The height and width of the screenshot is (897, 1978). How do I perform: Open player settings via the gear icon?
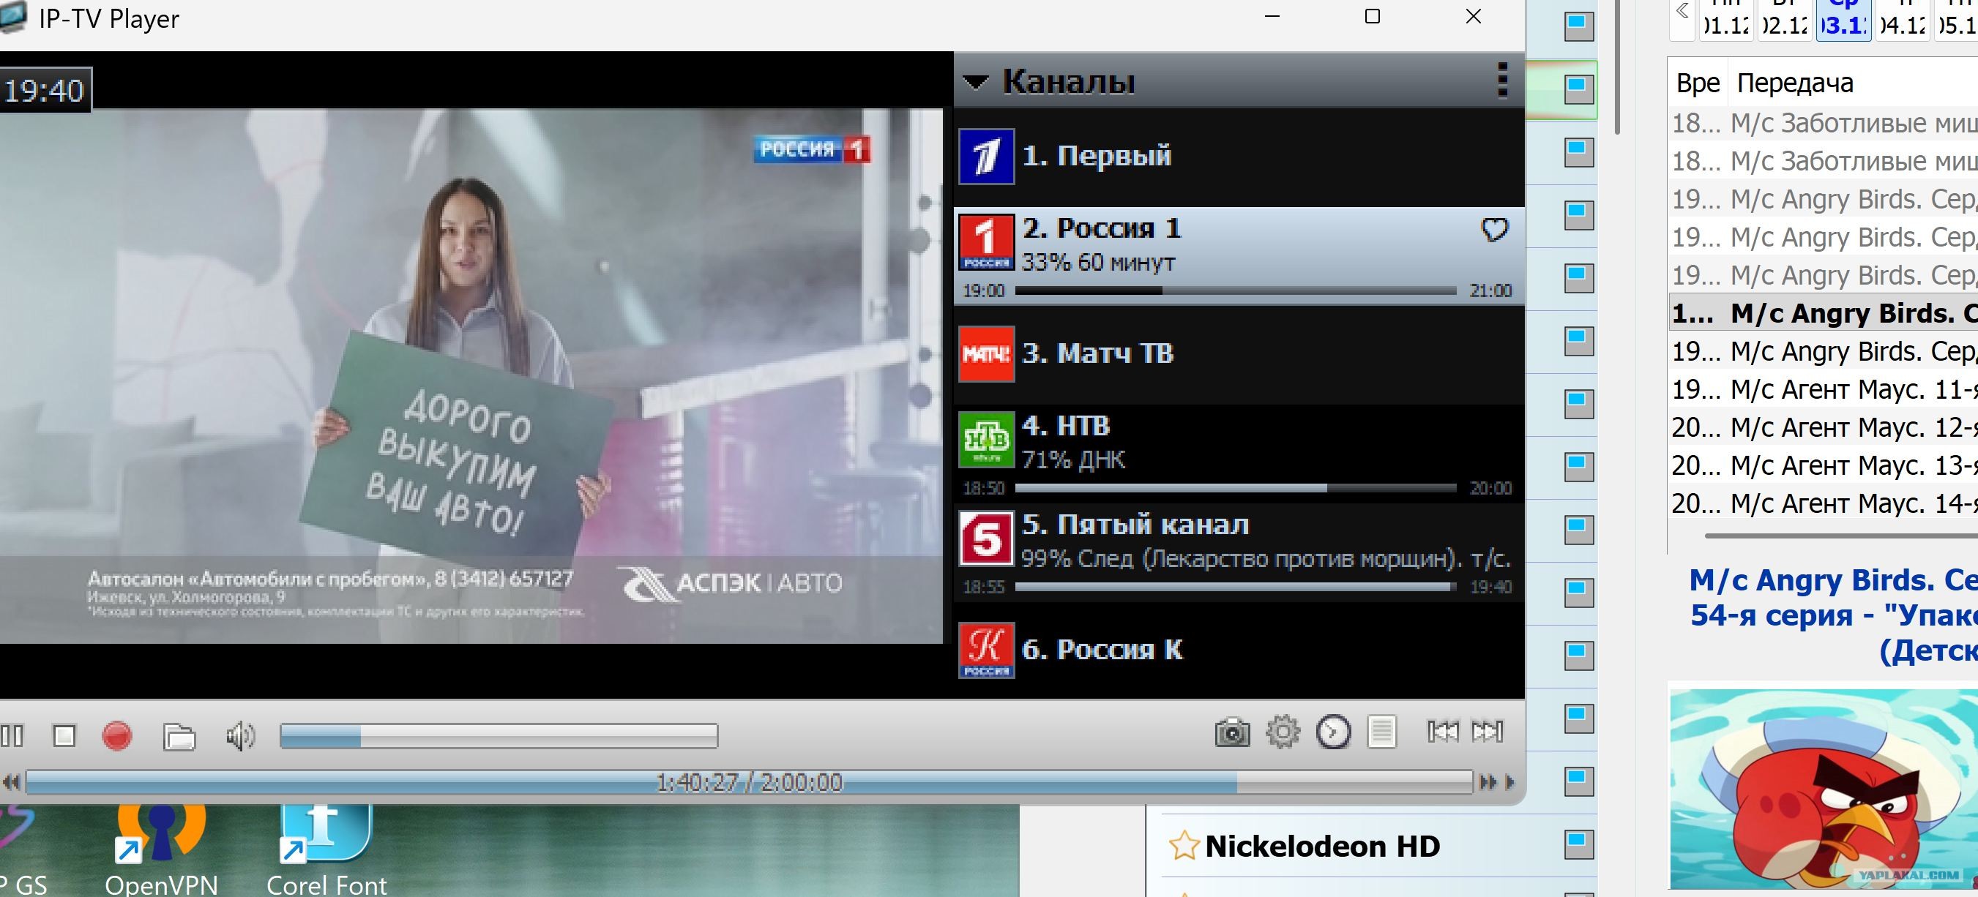pyautogui.click(x=1283, y=732)
